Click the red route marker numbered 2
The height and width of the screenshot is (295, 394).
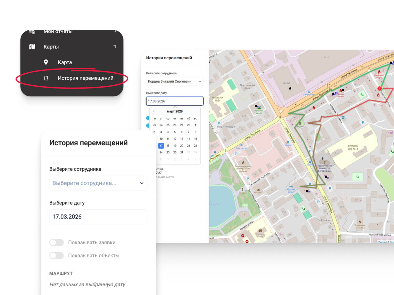point(379,88)
